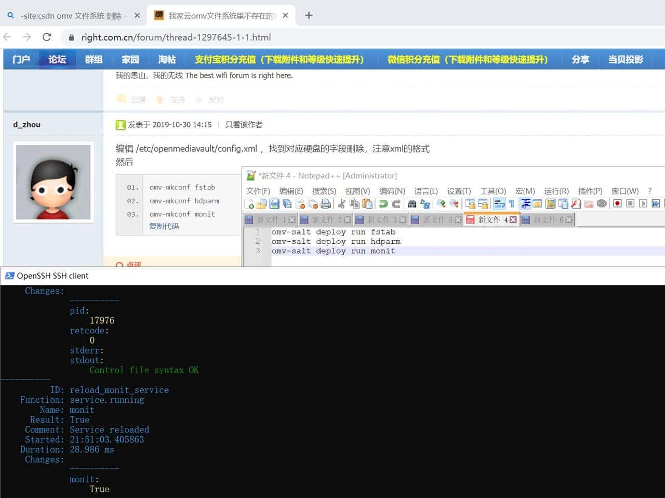
Task: Click the Cut scissors icon in Notepad++
Action: click(342, 204)
